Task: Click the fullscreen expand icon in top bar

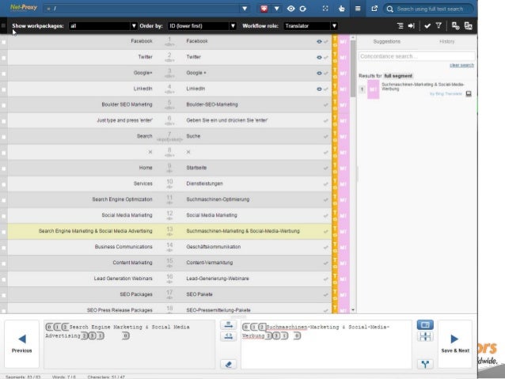Action: point(325,9)
